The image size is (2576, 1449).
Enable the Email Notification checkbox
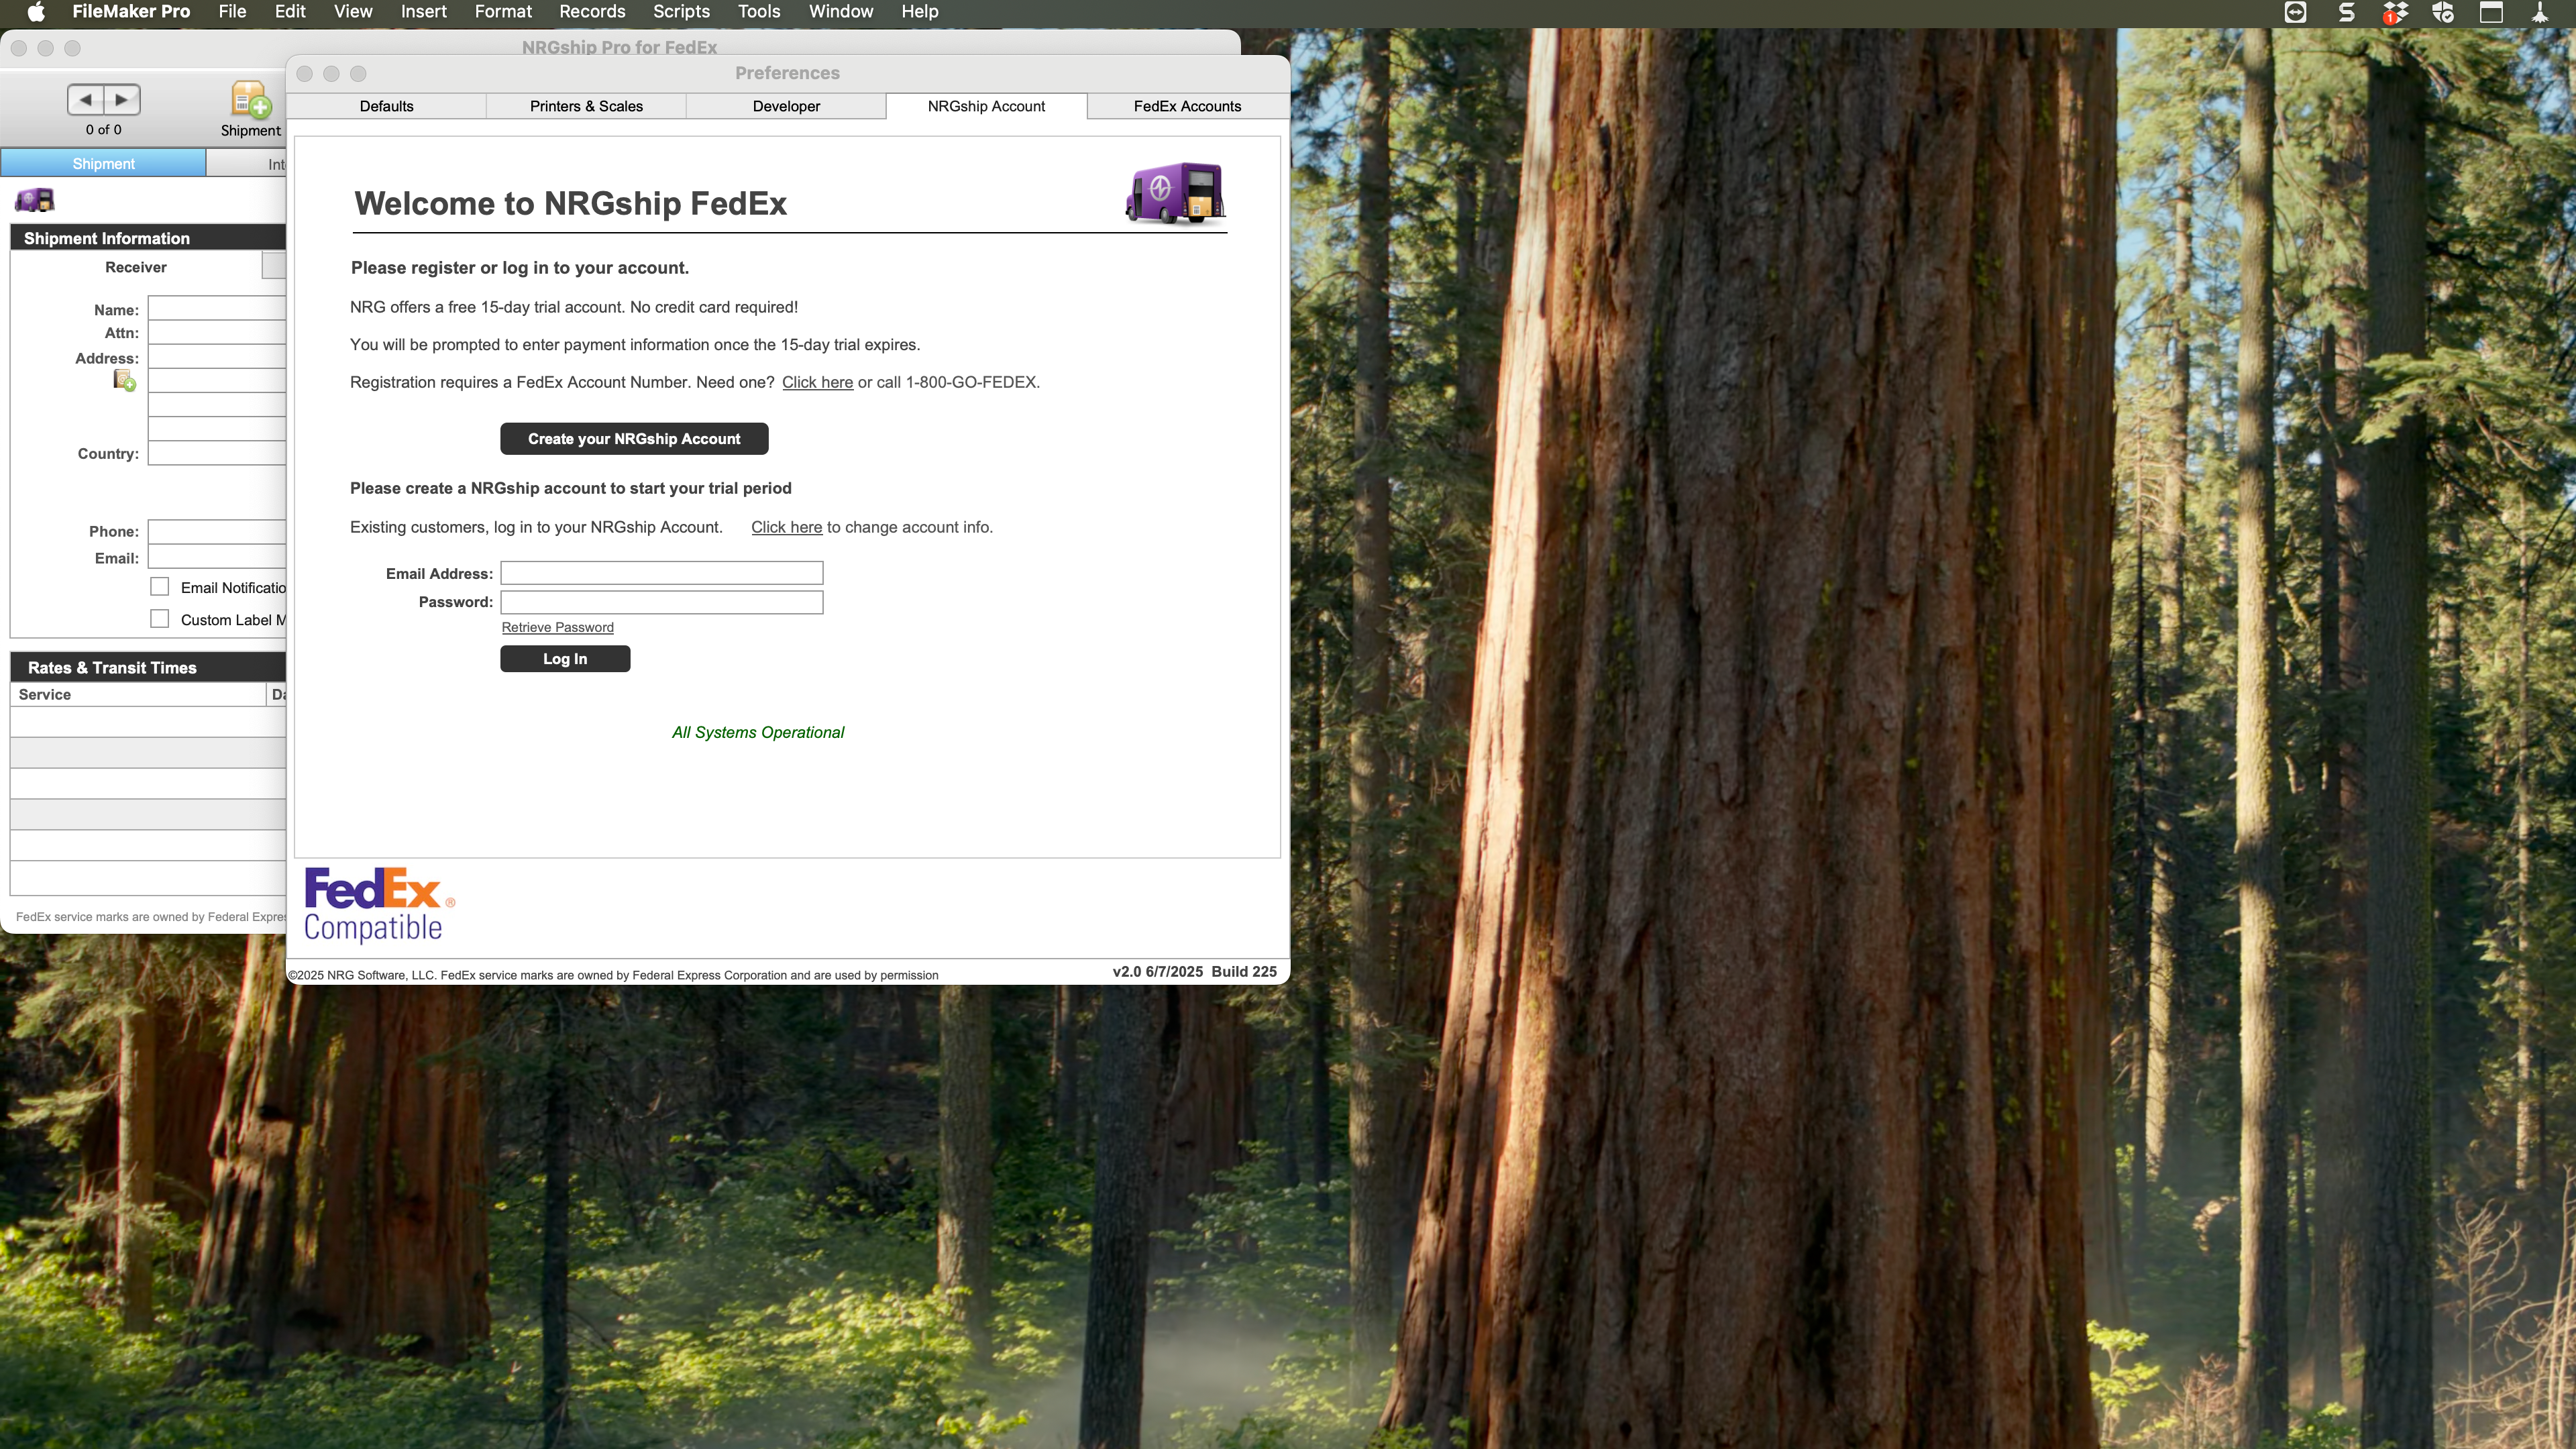160,587
